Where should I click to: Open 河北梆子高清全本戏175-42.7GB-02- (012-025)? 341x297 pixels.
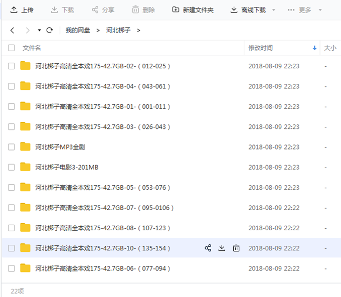pyautogui.click(x=103, y=66)
